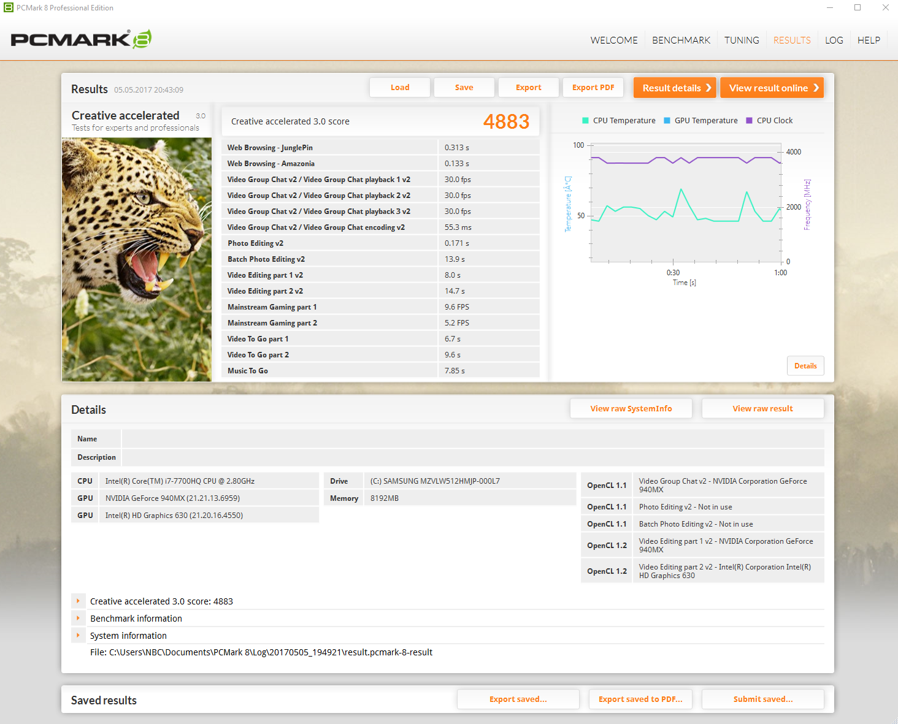View the result online
Viewport: 898px width, 724px height.
click(x=772, y=88)
